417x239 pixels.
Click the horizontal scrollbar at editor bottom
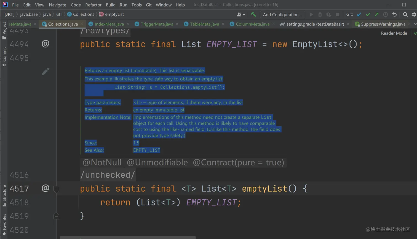pos(128,237)
